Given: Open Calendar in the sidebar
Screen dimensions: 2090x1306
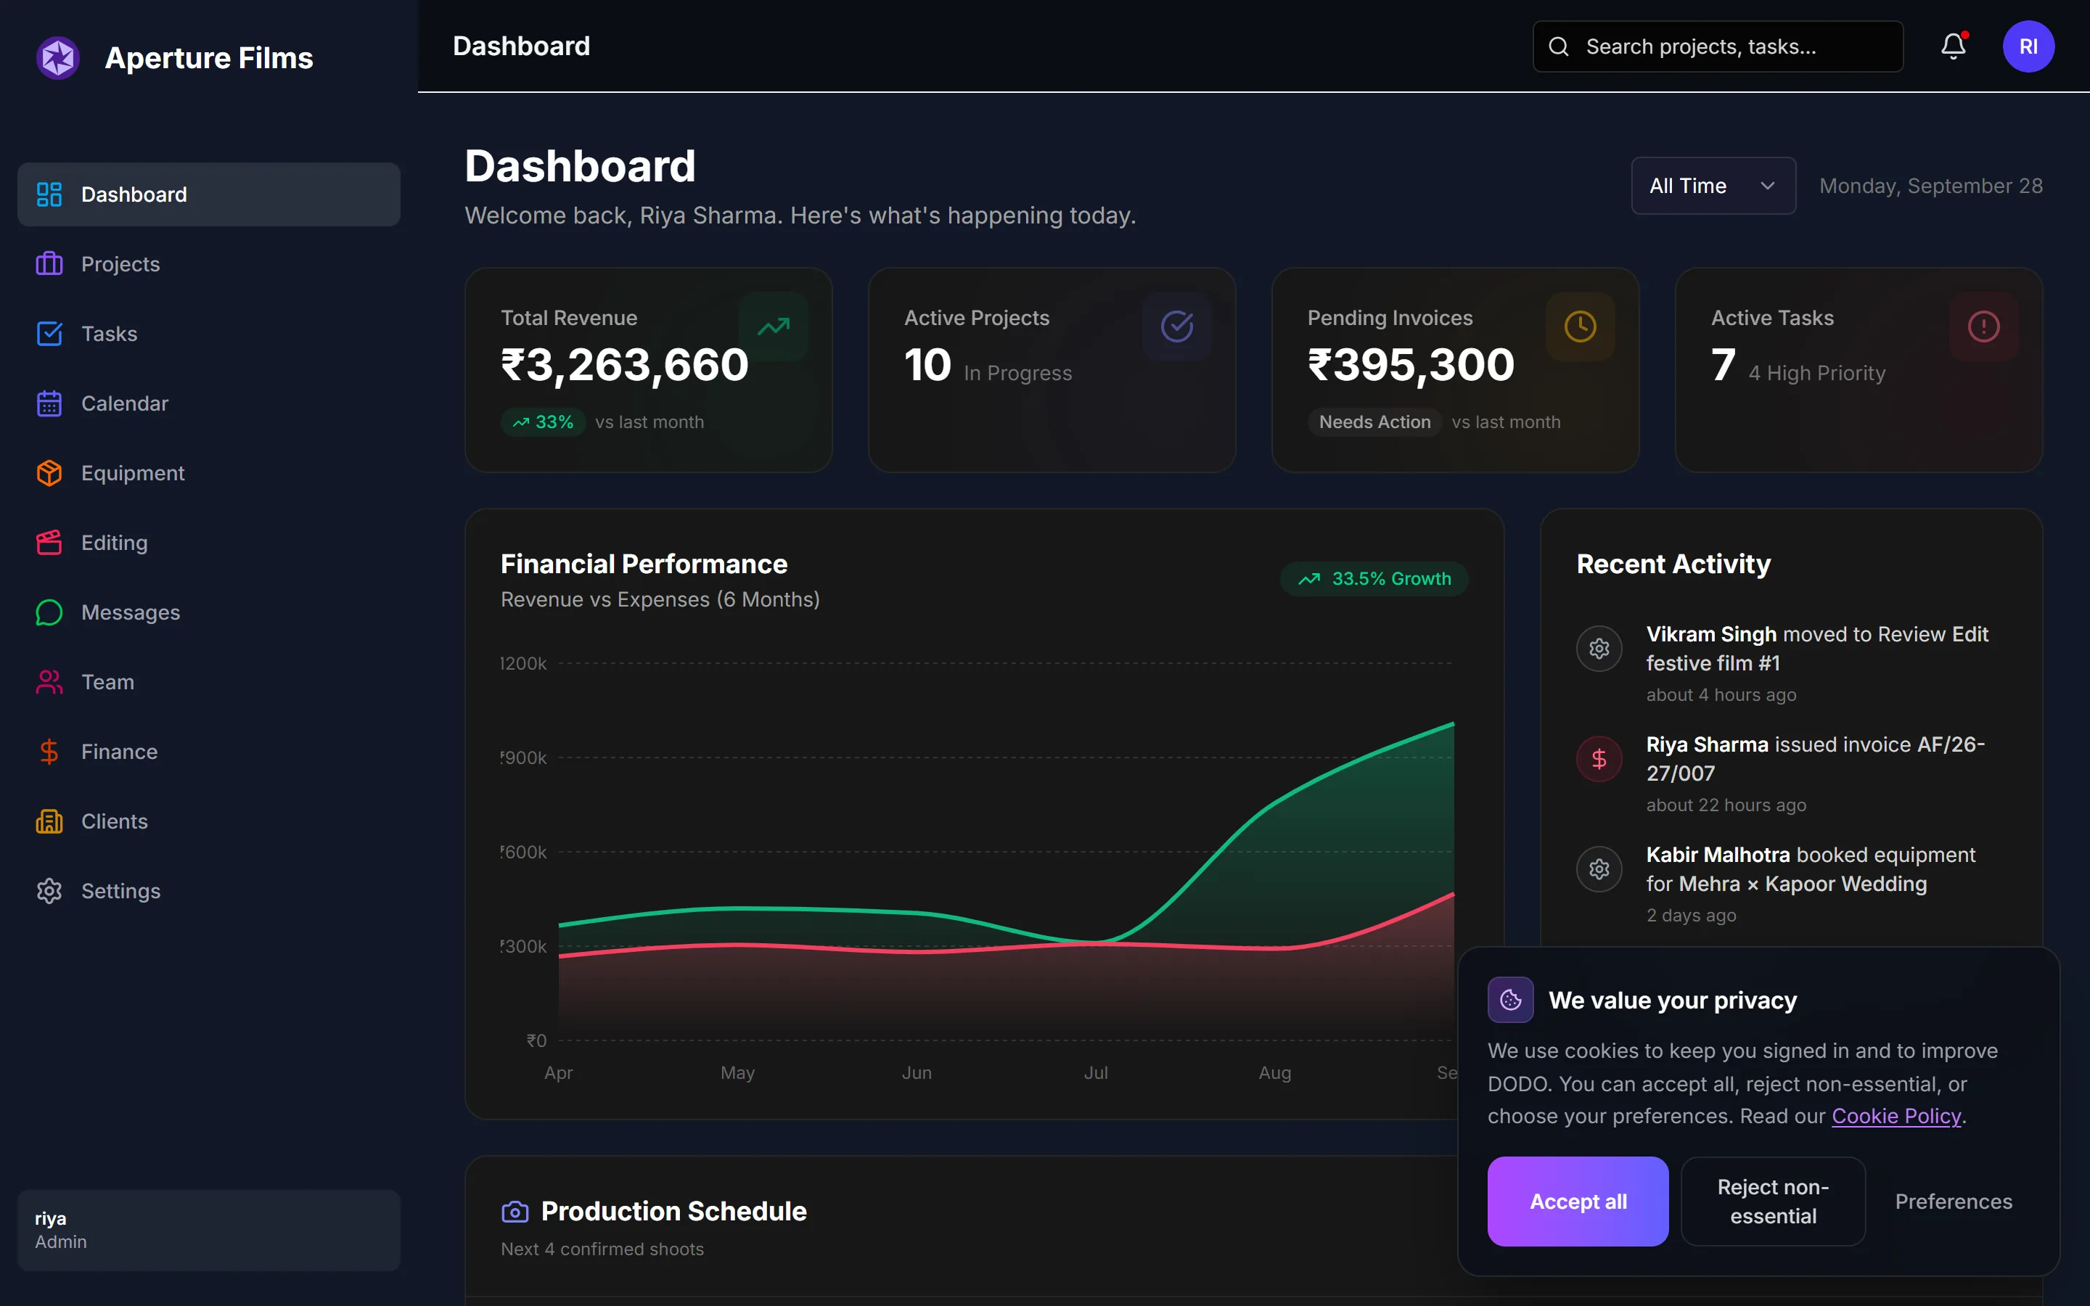Looking at the screenshot, I should pos(209,403).
